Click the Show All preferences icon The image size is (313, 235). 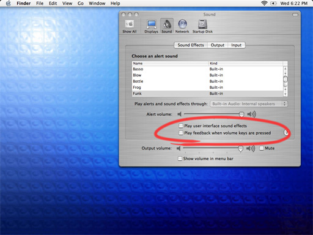130,27
